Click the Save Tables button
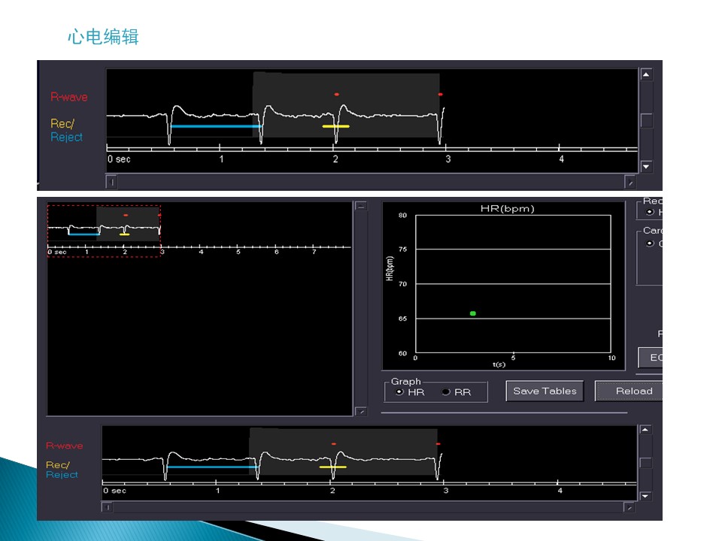This screenshot has width=722, height=541. 545,391
